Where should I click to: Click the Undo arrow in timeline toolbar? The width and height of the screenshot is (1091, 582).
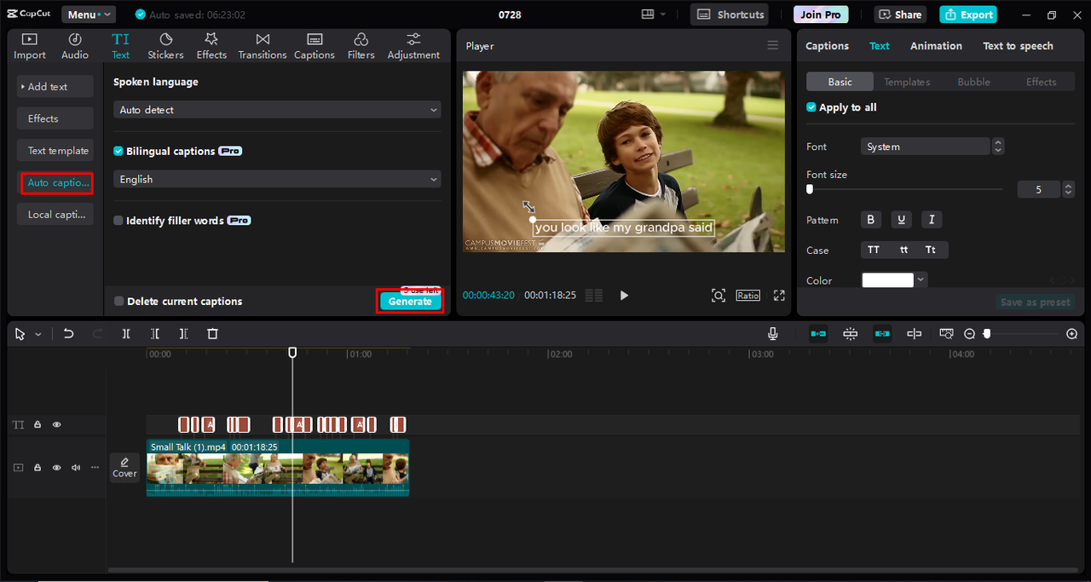point(69,334)
